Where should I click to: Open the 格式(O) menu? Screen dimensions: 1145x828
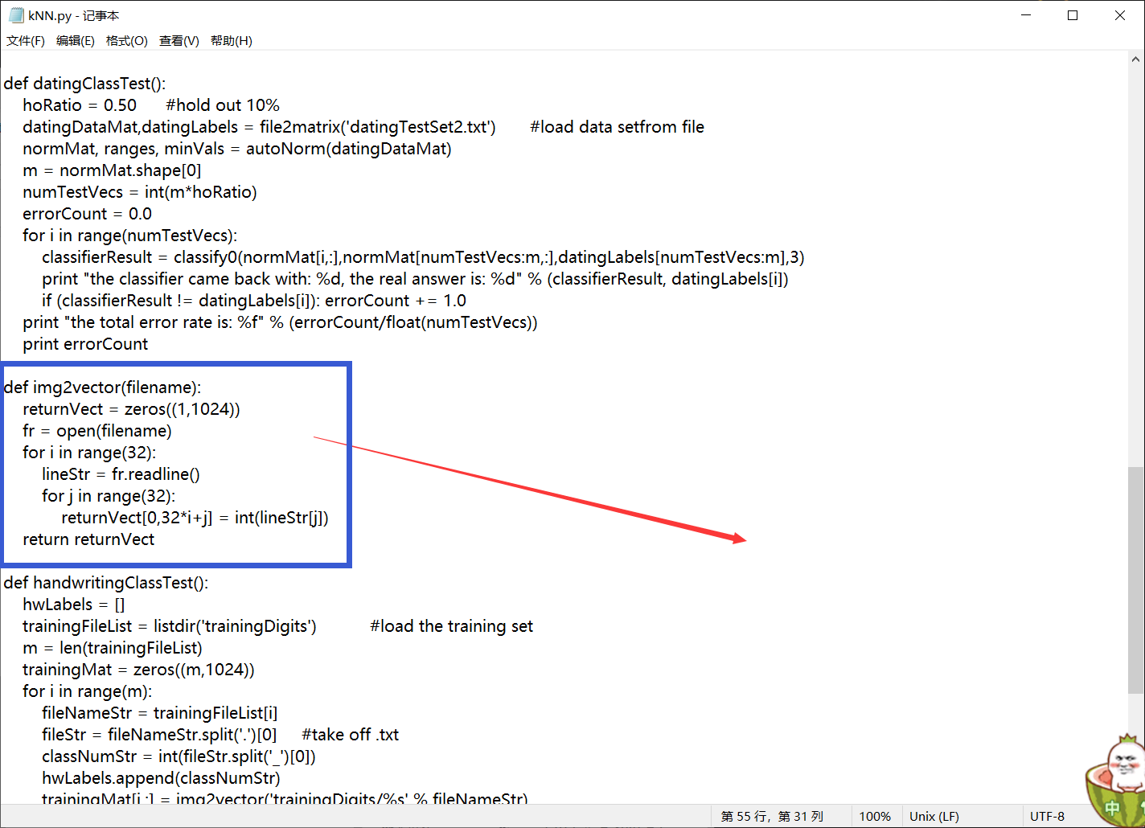tap(127, 41)
